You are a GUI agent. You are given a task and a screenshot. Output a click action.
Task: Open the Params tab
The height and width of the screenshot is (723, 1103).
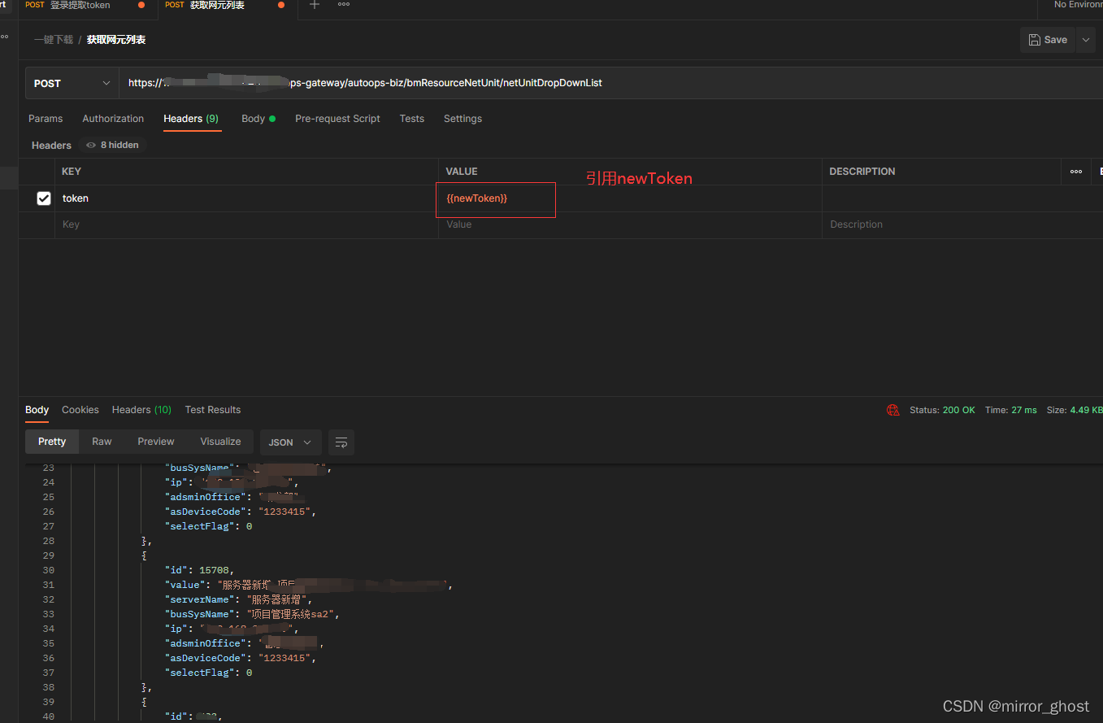tap(46, 119)
